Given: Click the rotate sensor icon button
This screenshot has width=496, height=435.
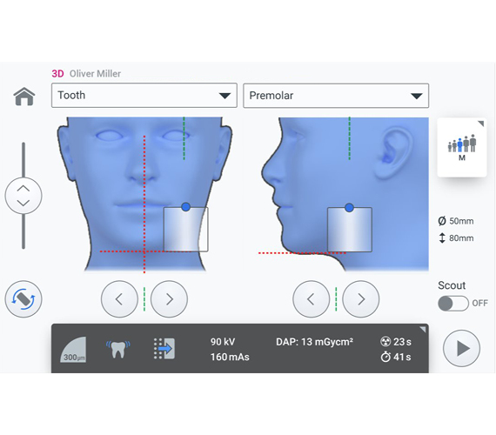Looking at the screenshot, I should tap(23, 299).
